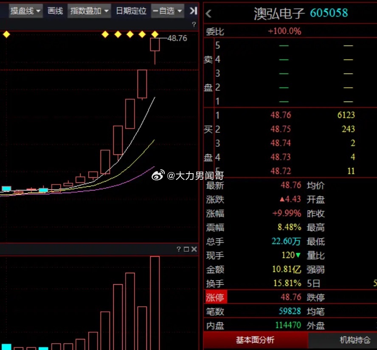Open the 操盘线 dropdown

click(x=26, y=11)
